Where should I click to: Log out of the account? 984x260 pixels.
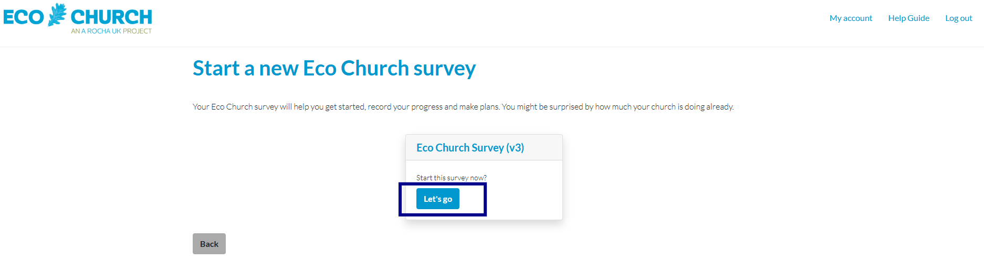tap(959, 18)
